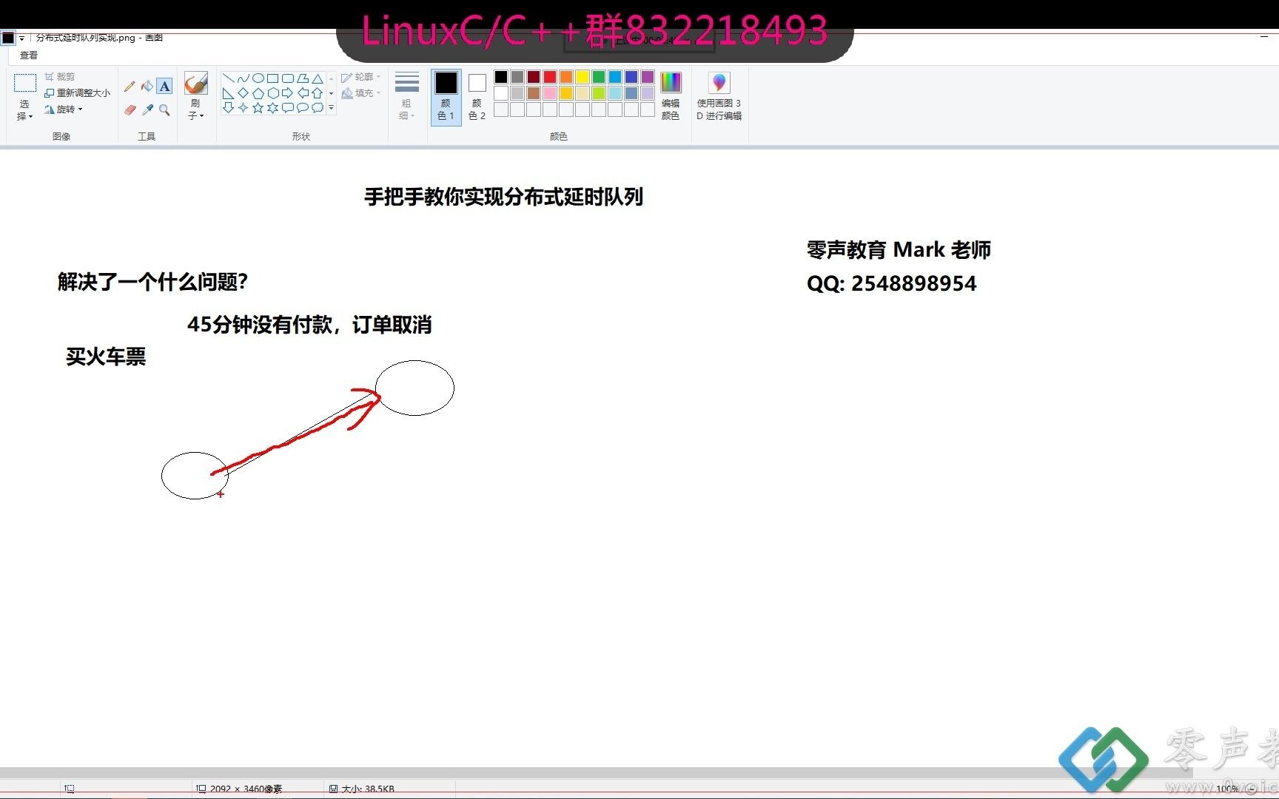Choose the Rounded rectangle shape
The image size is (1279, 799).
tap(288, 78)
